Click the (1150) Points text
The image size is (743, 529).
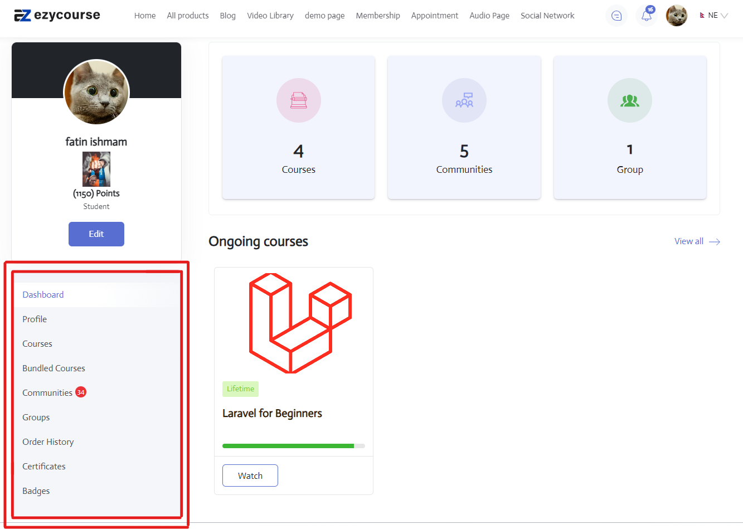96,193
